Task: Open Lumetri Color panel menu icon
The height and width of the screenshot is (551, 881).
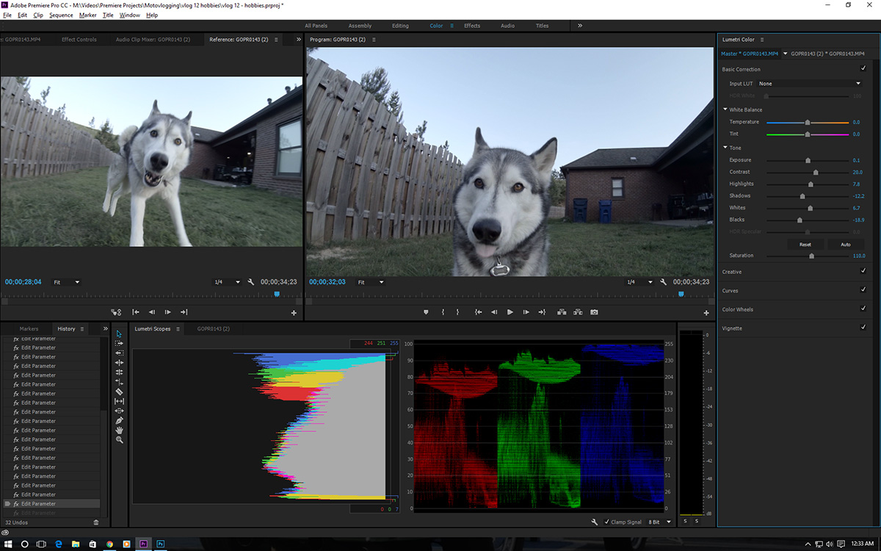Action: 762,40
